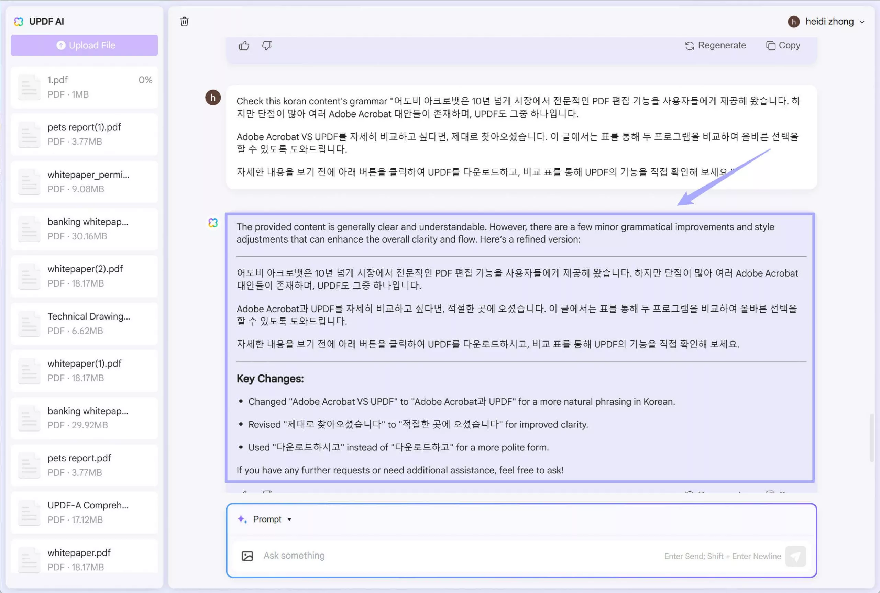Copy the AI response
The image size is (880, 593).
(782, 45)
